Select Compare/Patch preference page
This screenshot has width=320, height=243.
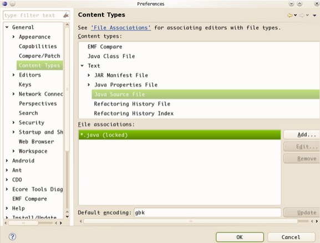tap(39, 56)
